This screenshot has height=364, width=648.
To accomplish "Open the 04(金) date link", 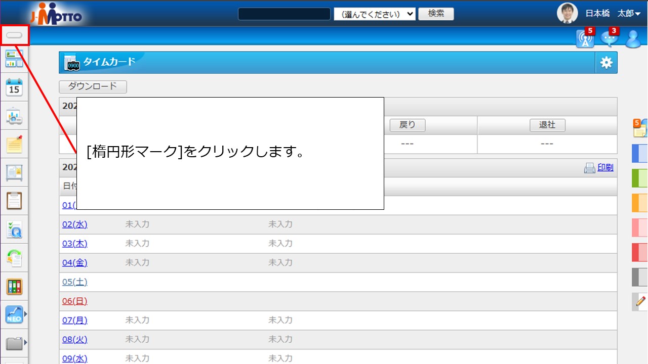I will point(75,263).
